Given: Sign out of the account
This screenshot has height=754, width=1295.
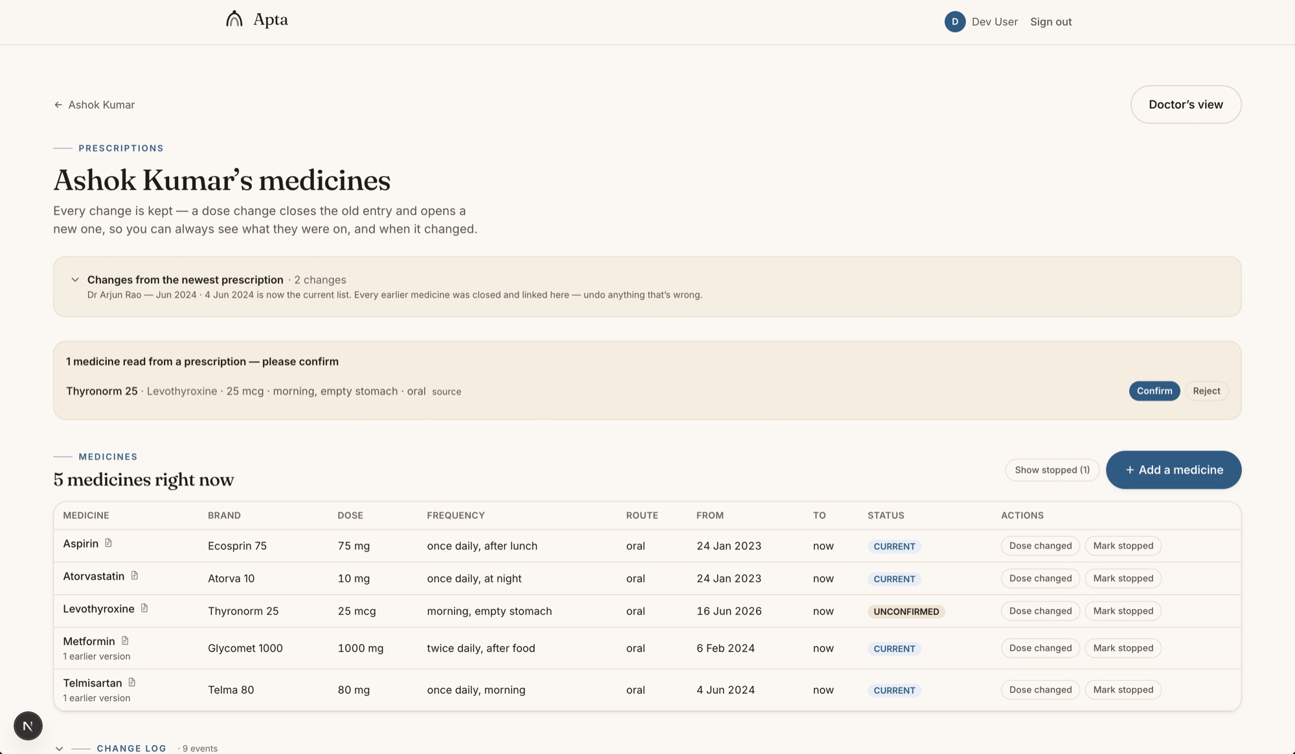Looking at the screenshot, I should coord(1051,21).
